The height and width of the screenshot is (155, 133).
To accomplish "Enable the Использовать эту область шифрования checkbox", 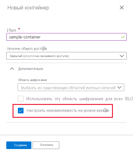I will [21, 99].
